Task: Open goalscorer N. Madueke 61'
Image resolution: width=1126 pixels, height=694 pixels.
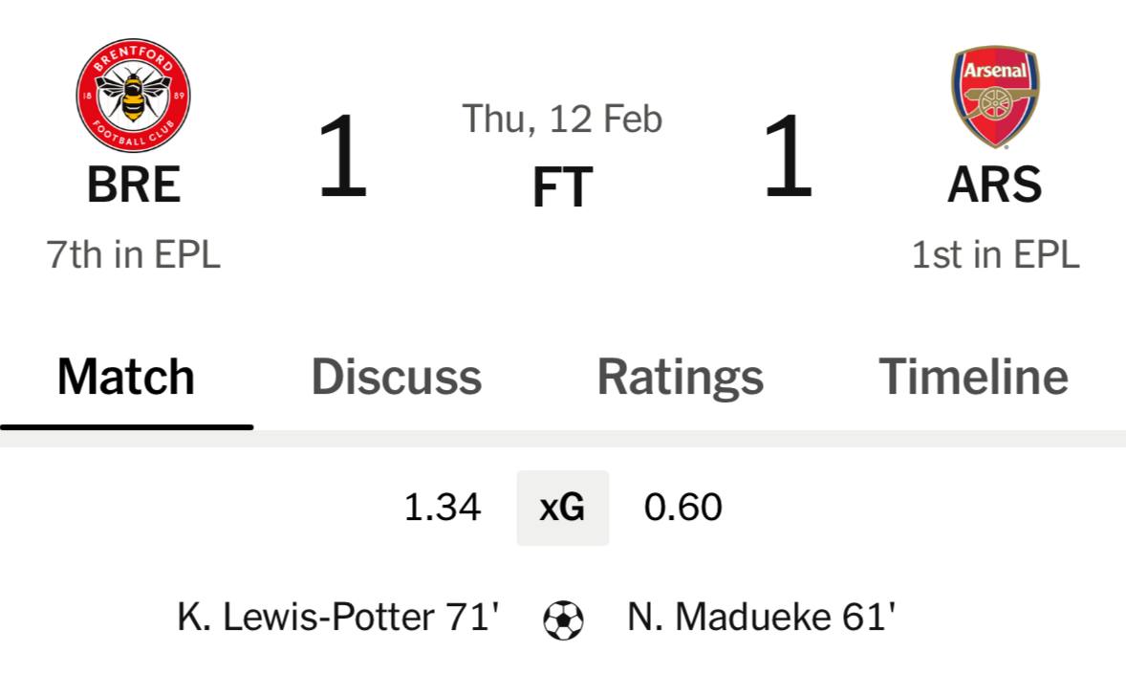Action: pos(761,618)
